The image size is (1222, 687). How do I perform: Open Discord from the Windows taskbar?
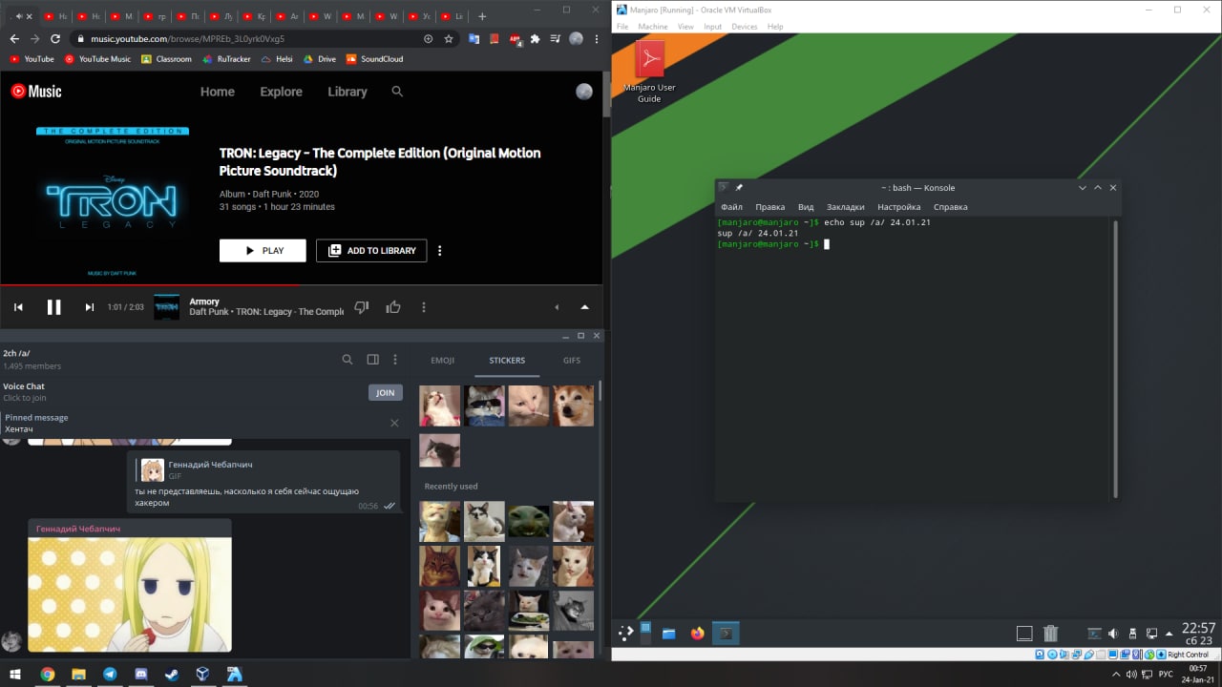(140, 674)
